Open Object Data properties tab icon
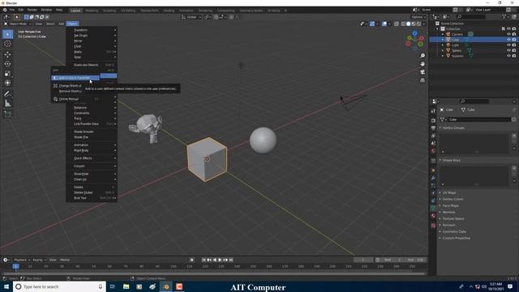 point(433,208)
